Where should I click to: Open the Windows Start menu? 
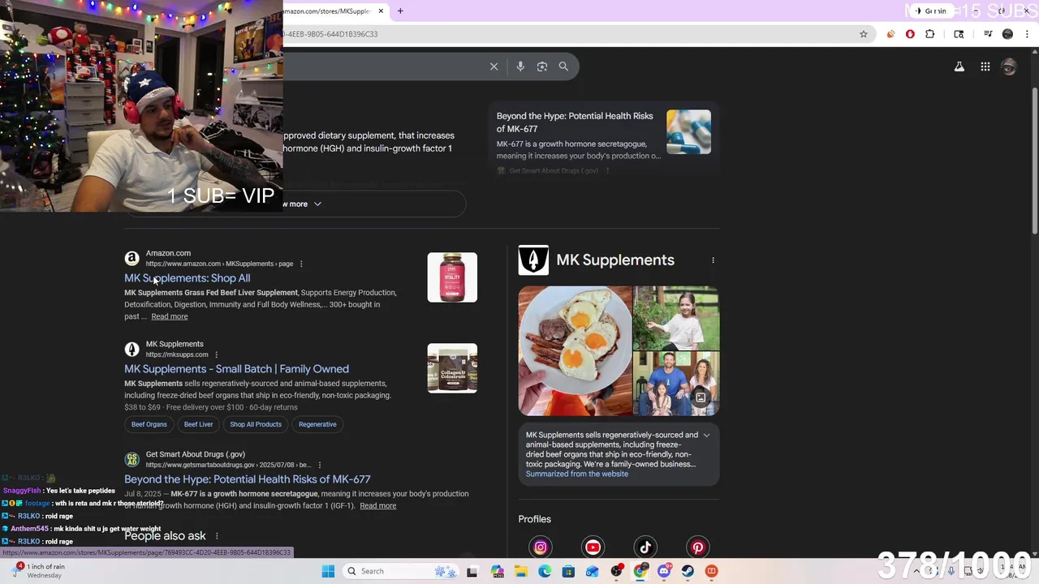pos(328,571)
